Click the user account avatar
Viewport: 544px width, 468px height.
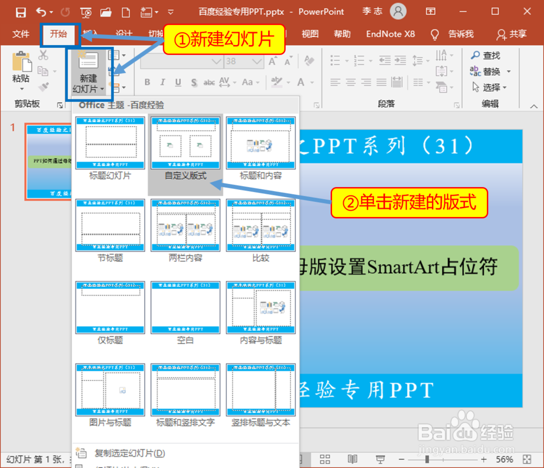coord(398,11)
